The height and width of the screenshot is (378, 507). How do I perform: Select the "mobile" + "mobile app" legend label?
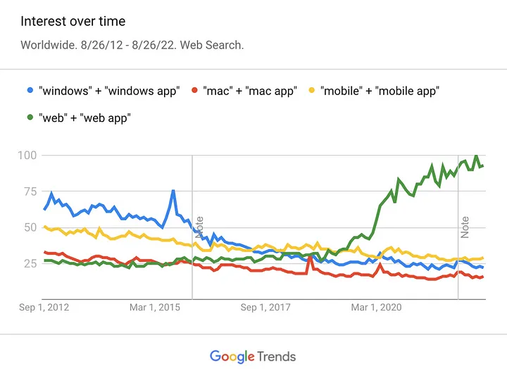tap(380, 92)
